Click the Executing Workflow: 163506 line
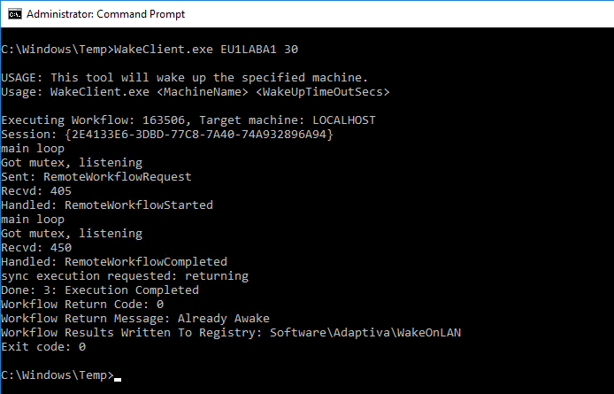Viewport: 614px width, 394px height. point(188,120)
